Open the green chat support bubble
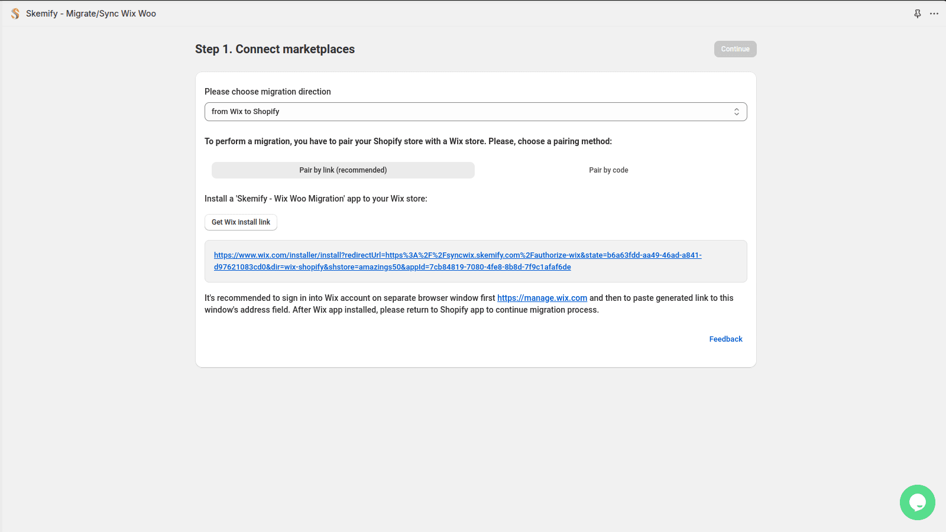Viewport: 946px width, 532px height. [917, 502]
